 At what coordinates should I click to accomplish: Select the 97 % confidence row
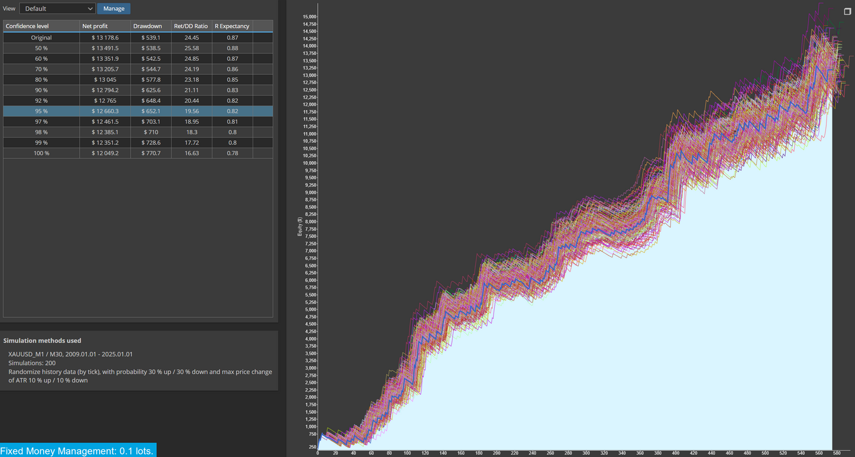pos(138,122)
